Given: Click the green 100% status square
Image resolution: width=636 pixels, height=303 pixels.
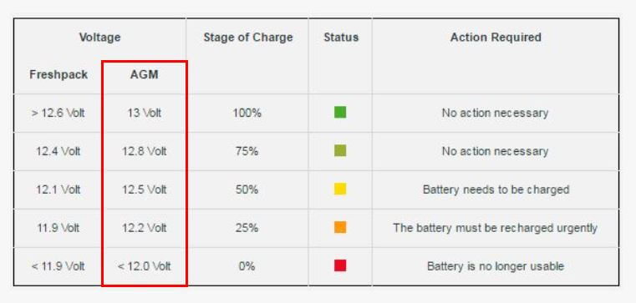Looking at the screenshot, I should tap(340, 112).
